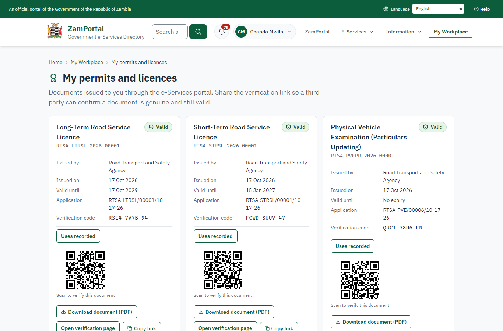Click the QR code for Short-Term Road Service Licence

pos(223,270)
